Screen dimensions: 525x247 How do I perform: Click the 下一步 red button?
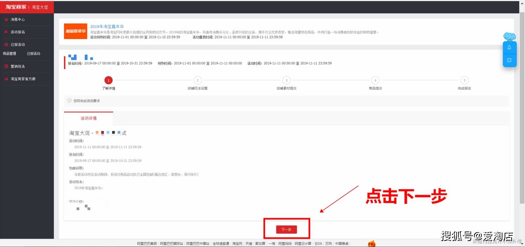coord(286,229)
